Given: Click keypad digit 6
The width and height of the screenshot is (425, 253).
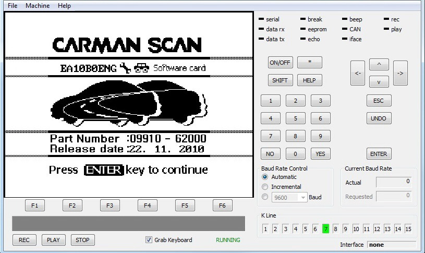Looking at the screenshot, I should pyautogui.click(x=320, y=118).
